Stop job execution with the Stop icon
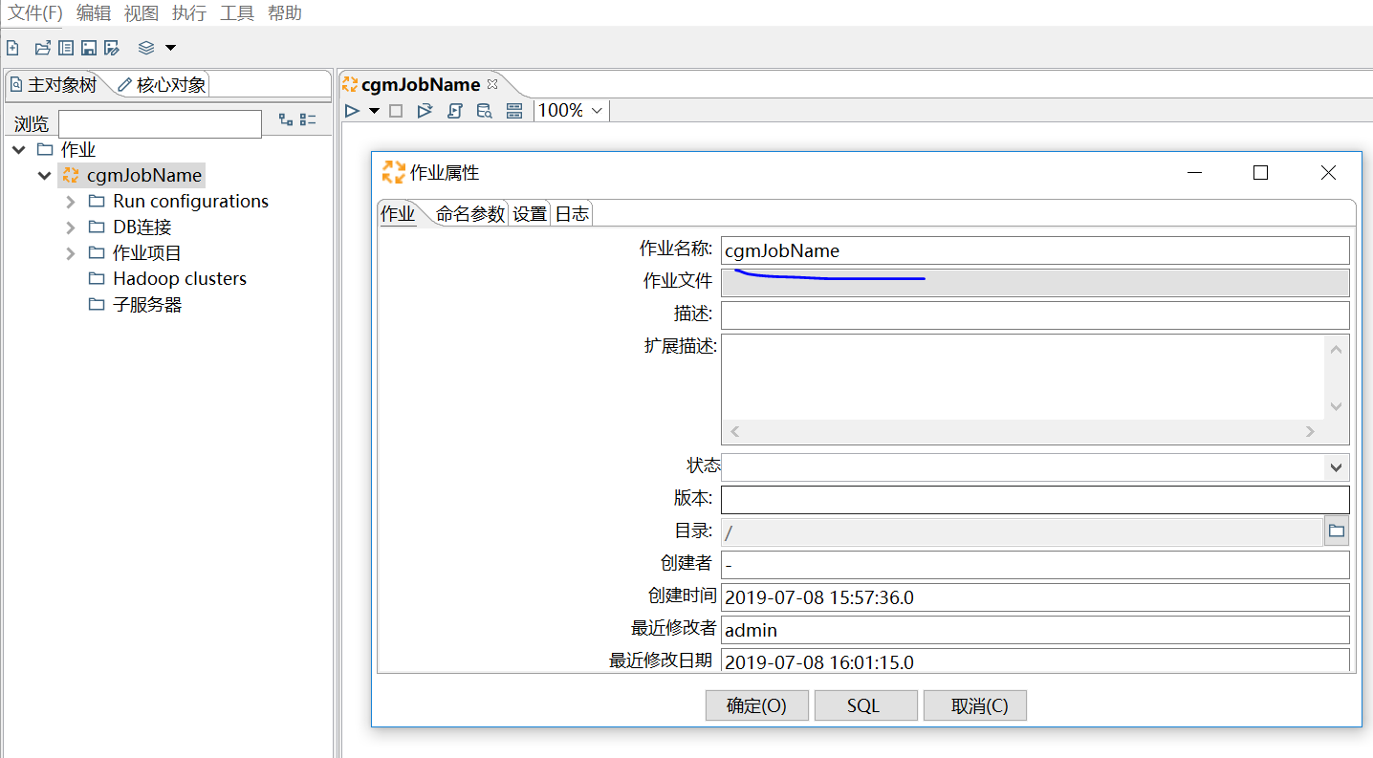1373x758 pixels. [395, 110]
